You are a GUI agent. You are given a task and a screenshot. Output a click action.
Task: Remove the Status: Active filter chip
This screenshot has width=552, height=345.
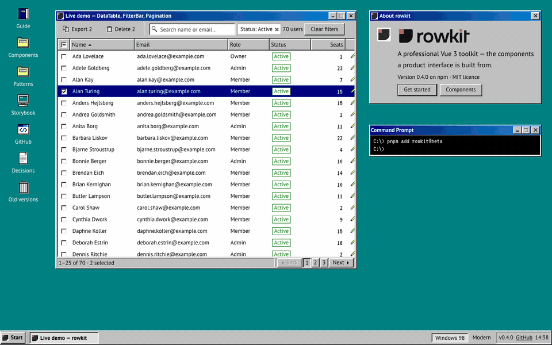click(x=277, y=29)
